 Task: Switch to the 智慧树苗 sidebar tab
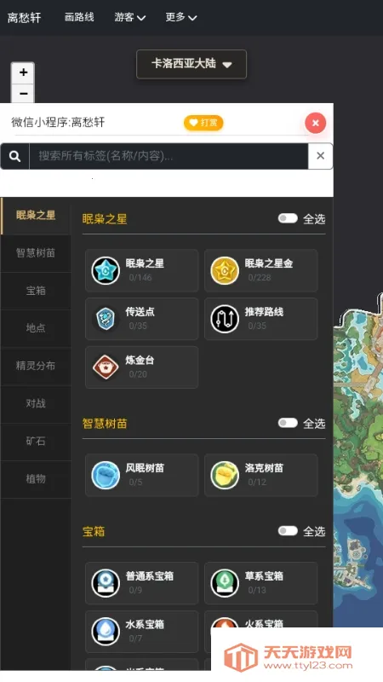[36, 253]
